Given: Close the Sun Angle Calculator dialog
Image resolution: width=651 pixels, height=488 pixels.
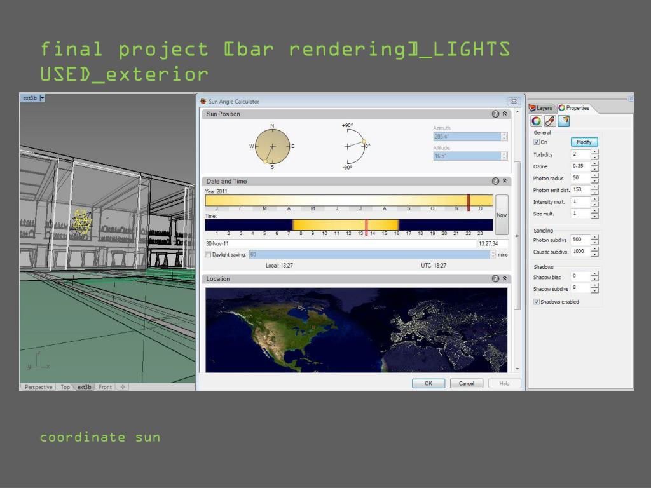Looking at the screenshot, I should pos(514,101).
